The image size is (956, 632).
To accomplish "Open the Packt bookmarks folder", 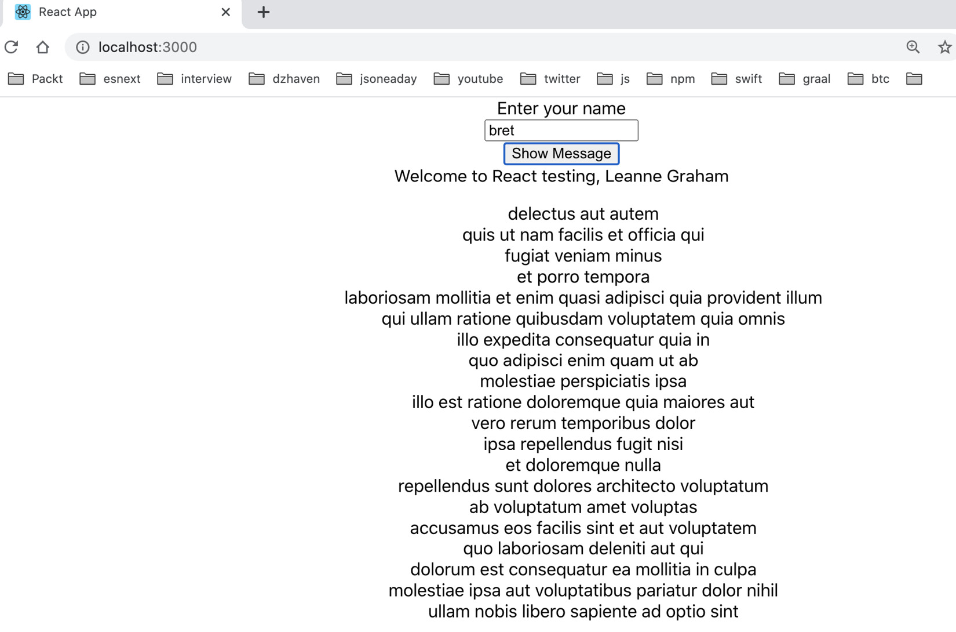I will coord(35,79).
